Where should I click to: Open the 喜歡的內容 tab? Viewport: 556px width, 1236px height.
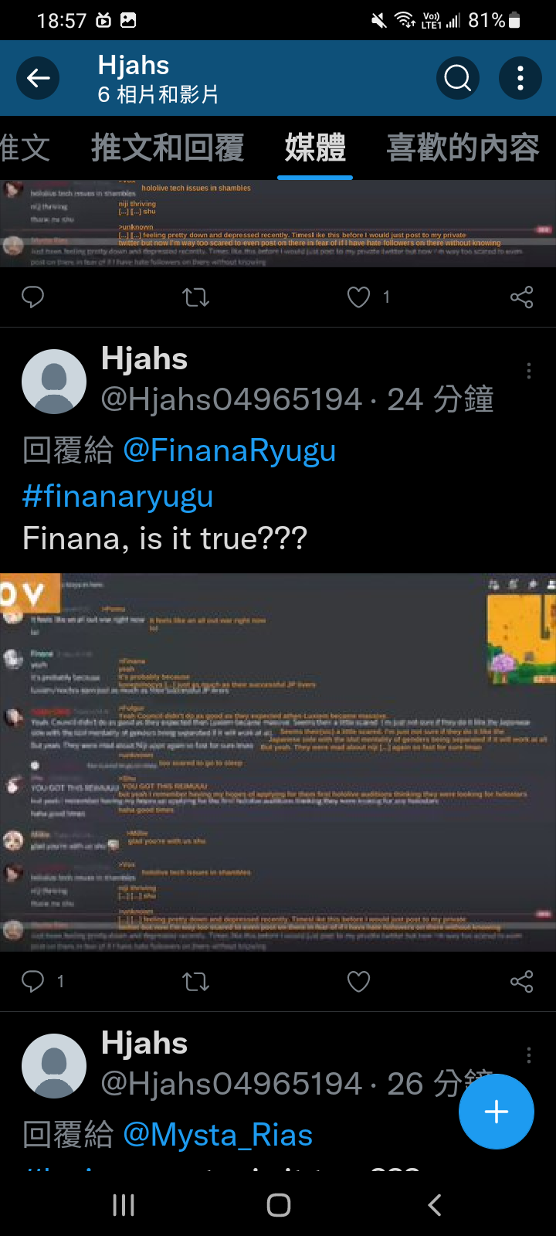click(463, 147)
